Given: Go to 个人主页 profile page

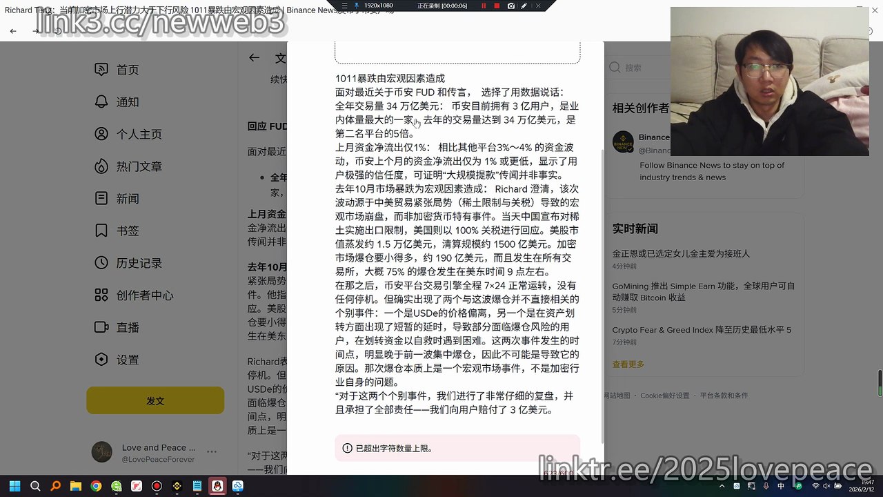Looking at the screenshot, I should click(x=128, y=134).
